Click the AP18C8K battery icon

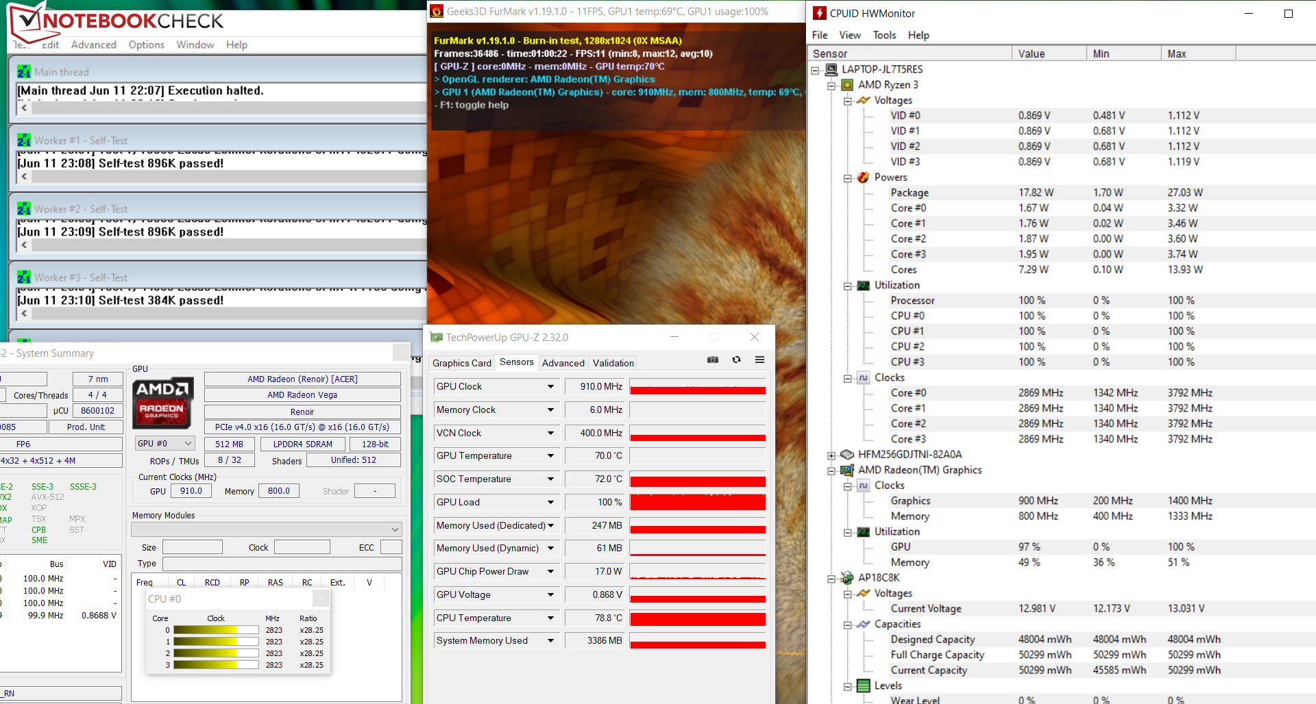point(847,578)
